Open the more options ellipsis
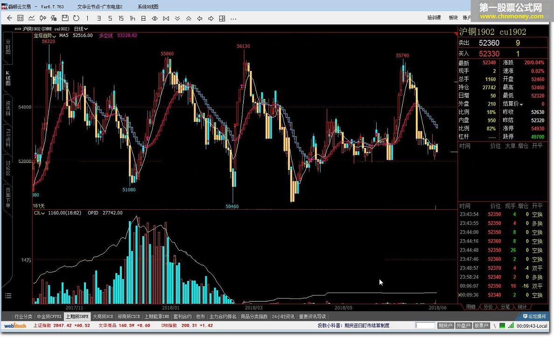Image resolution: width=554 pixels, height=337 pixels. tap(233, 19)
